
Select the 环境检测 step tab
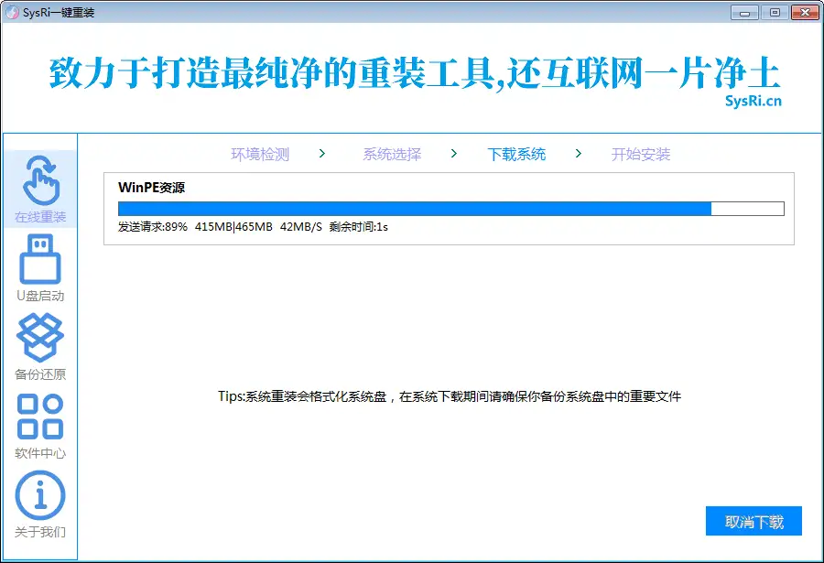click(x=260, y=154)
